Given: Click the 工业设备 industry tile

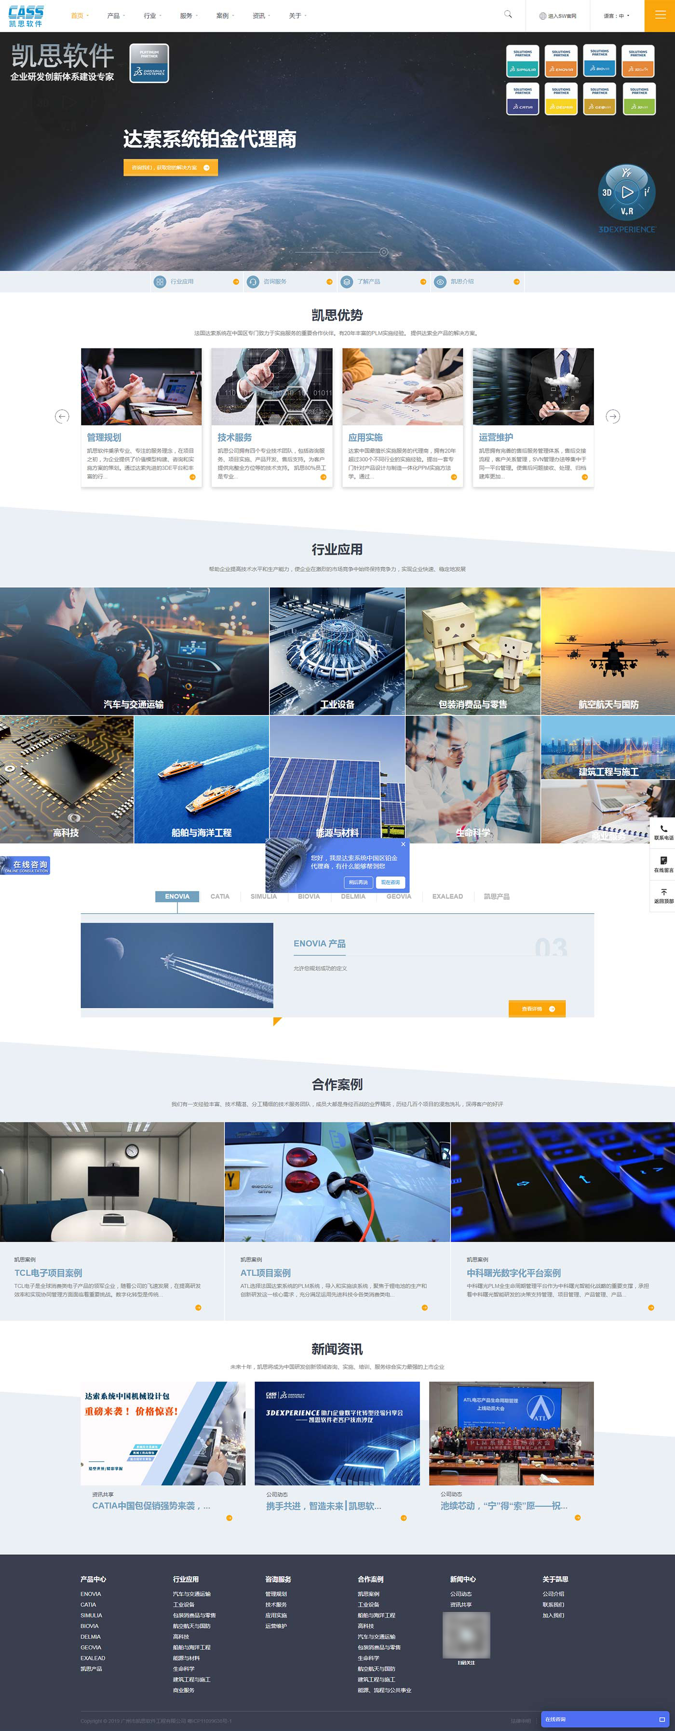Looking at the screenshot, I should (337, 650).
